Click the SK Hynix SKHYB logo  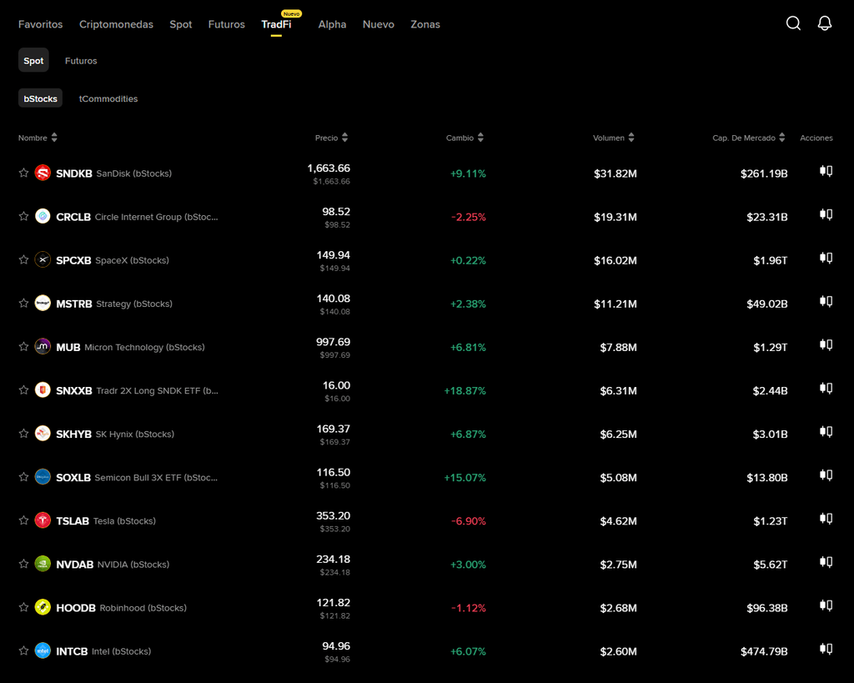(43, 434)
